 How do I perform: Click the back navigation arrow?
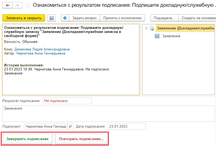tap(7, 5)
